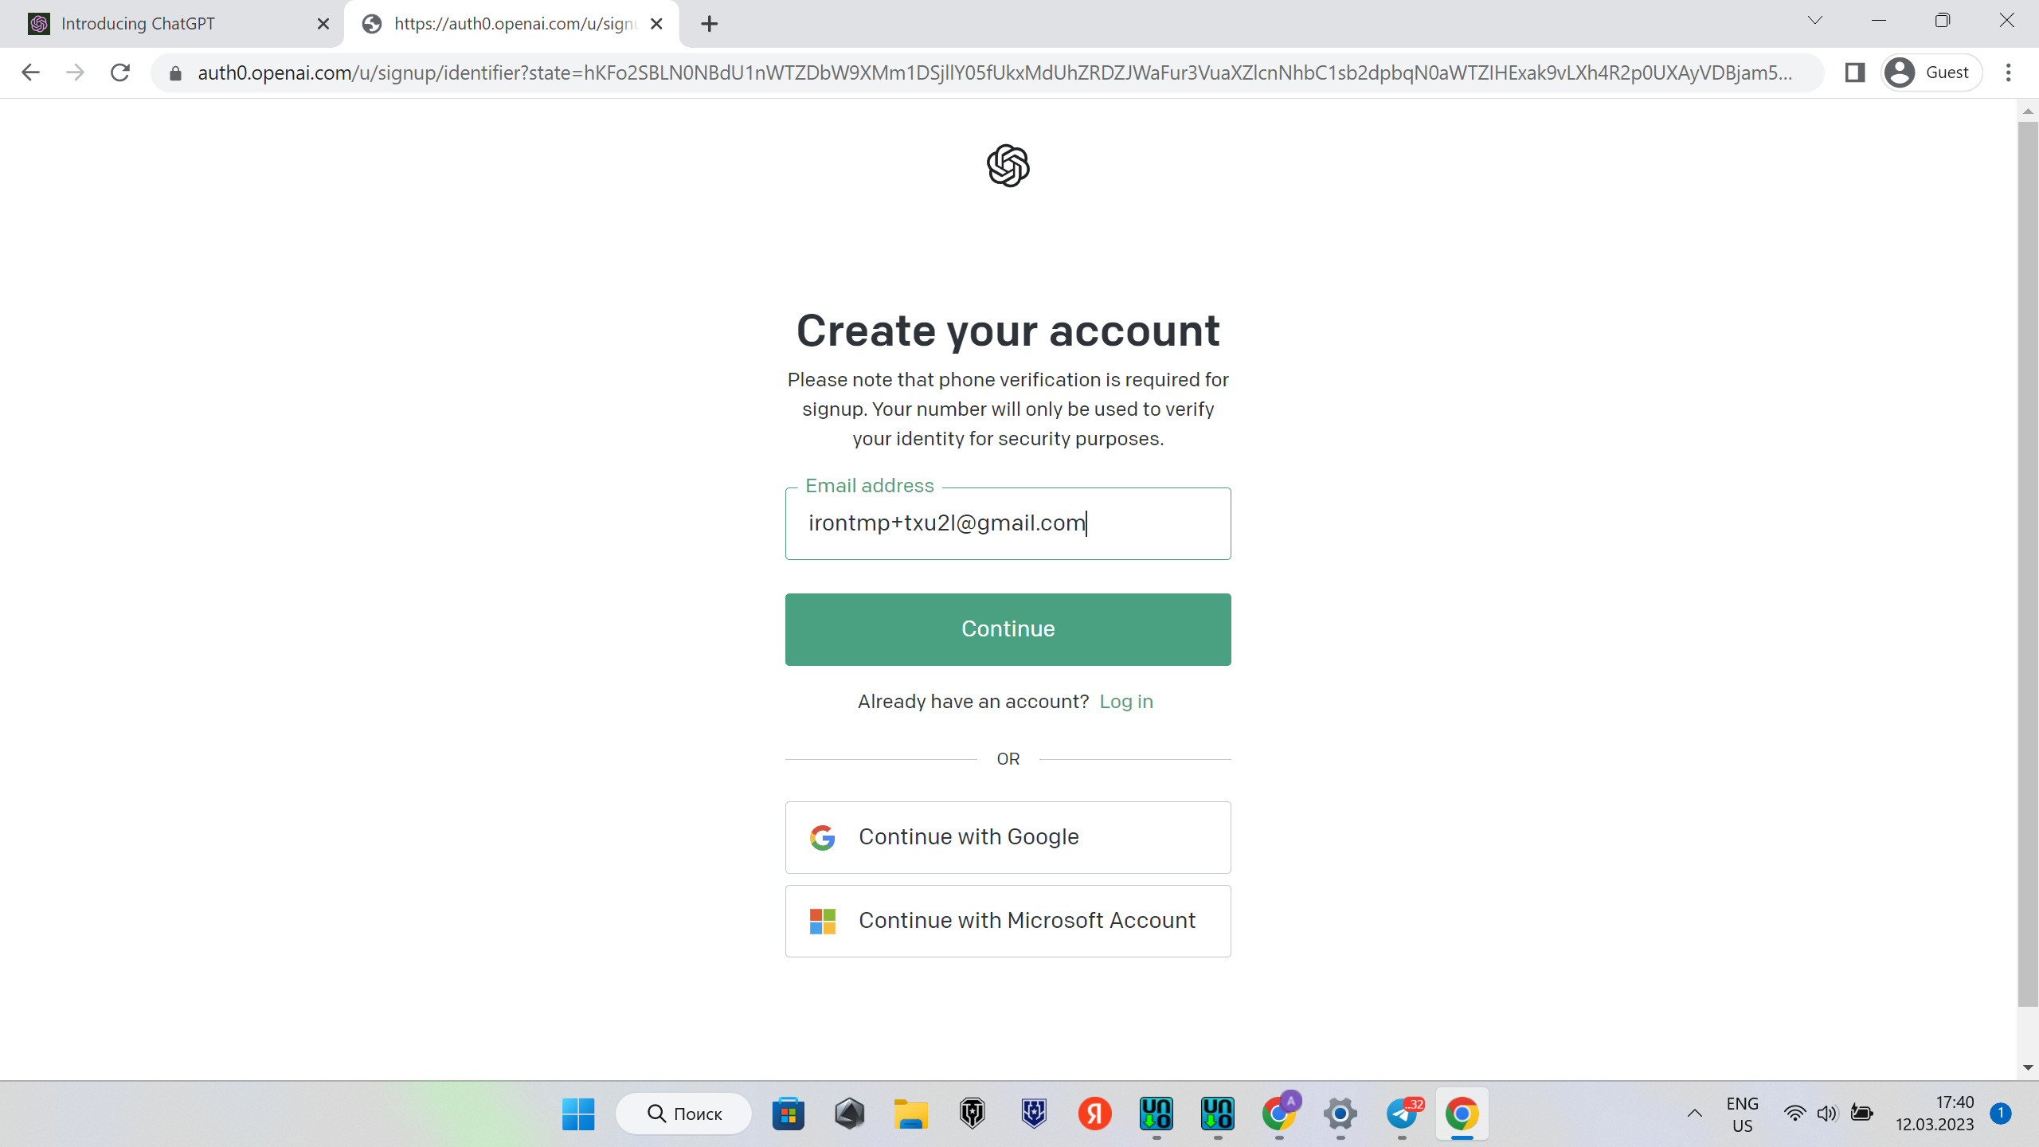The image size is (2039, 1147).
Task: Click the Windows Start menu icon
Action: click(577, 1114)
